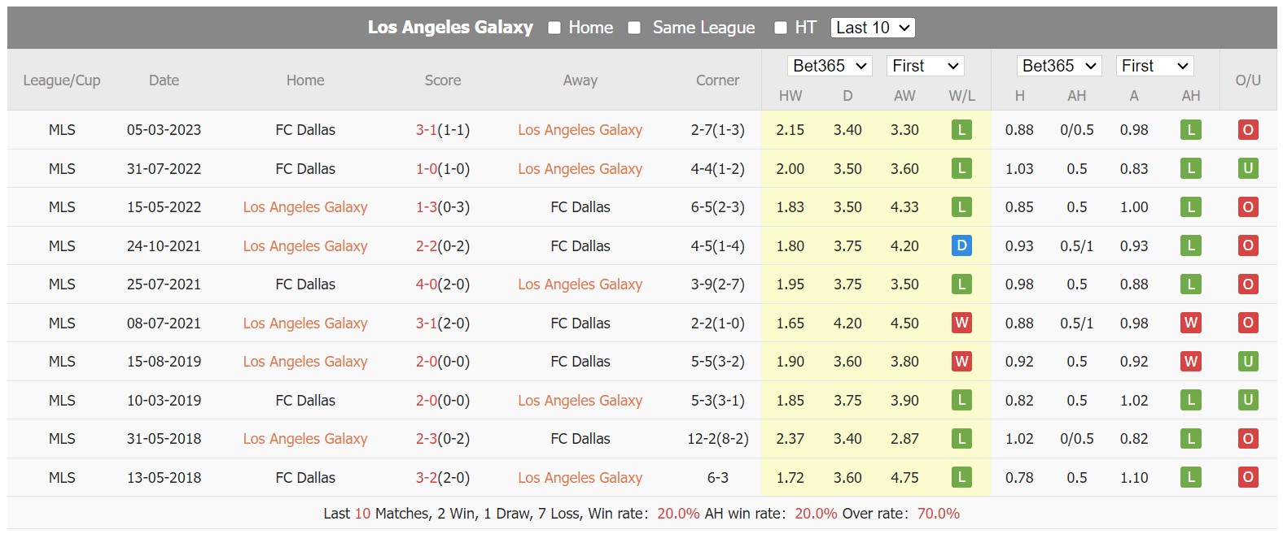
Task: Click the blue D badge for the 24-10-2021 match
Action: 961,245
